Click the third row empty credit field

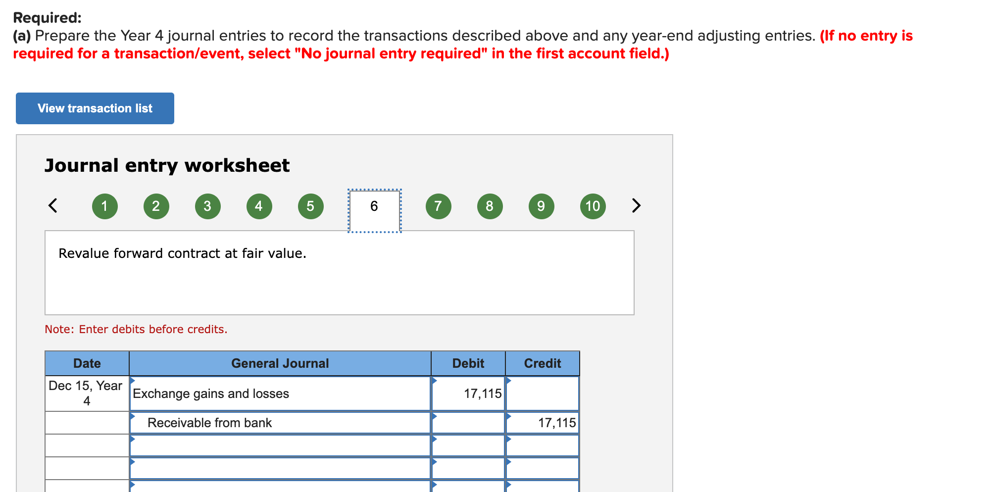pyautogui.click(x=543, y=445)
